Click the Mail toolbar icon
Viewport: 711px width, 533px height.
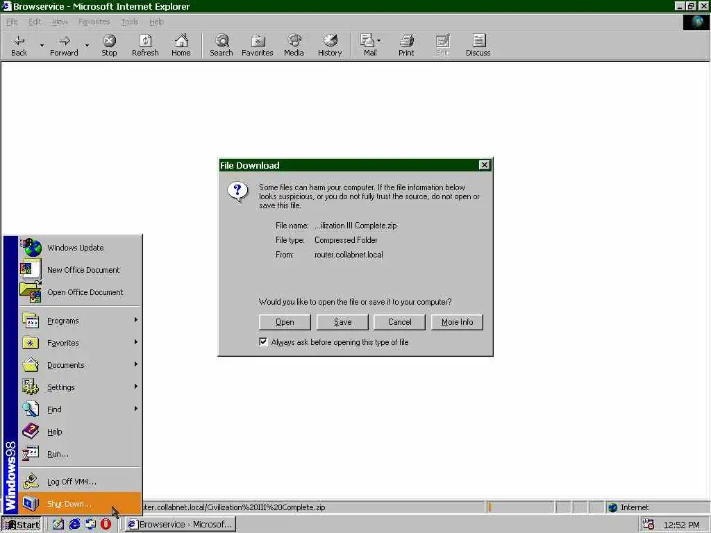[x=368, y=45]
